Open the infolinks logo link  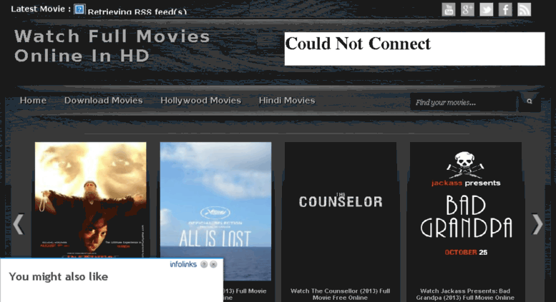[183, 264]
